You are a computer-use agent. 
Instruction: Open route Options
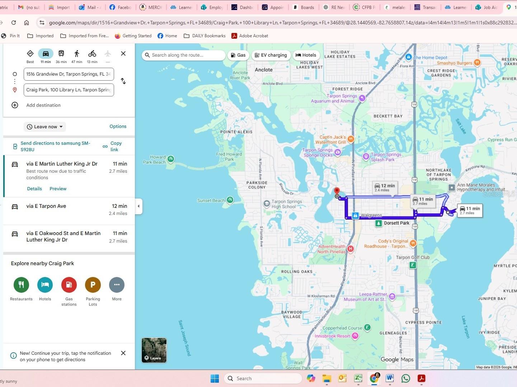click(118, 126)
